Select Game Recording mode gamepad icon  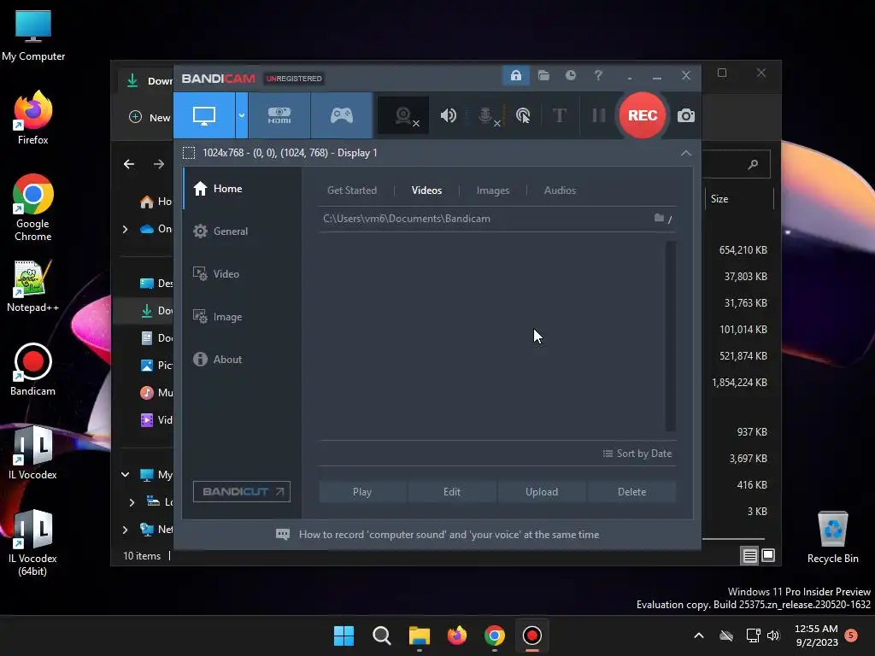[x=342, y=115]
